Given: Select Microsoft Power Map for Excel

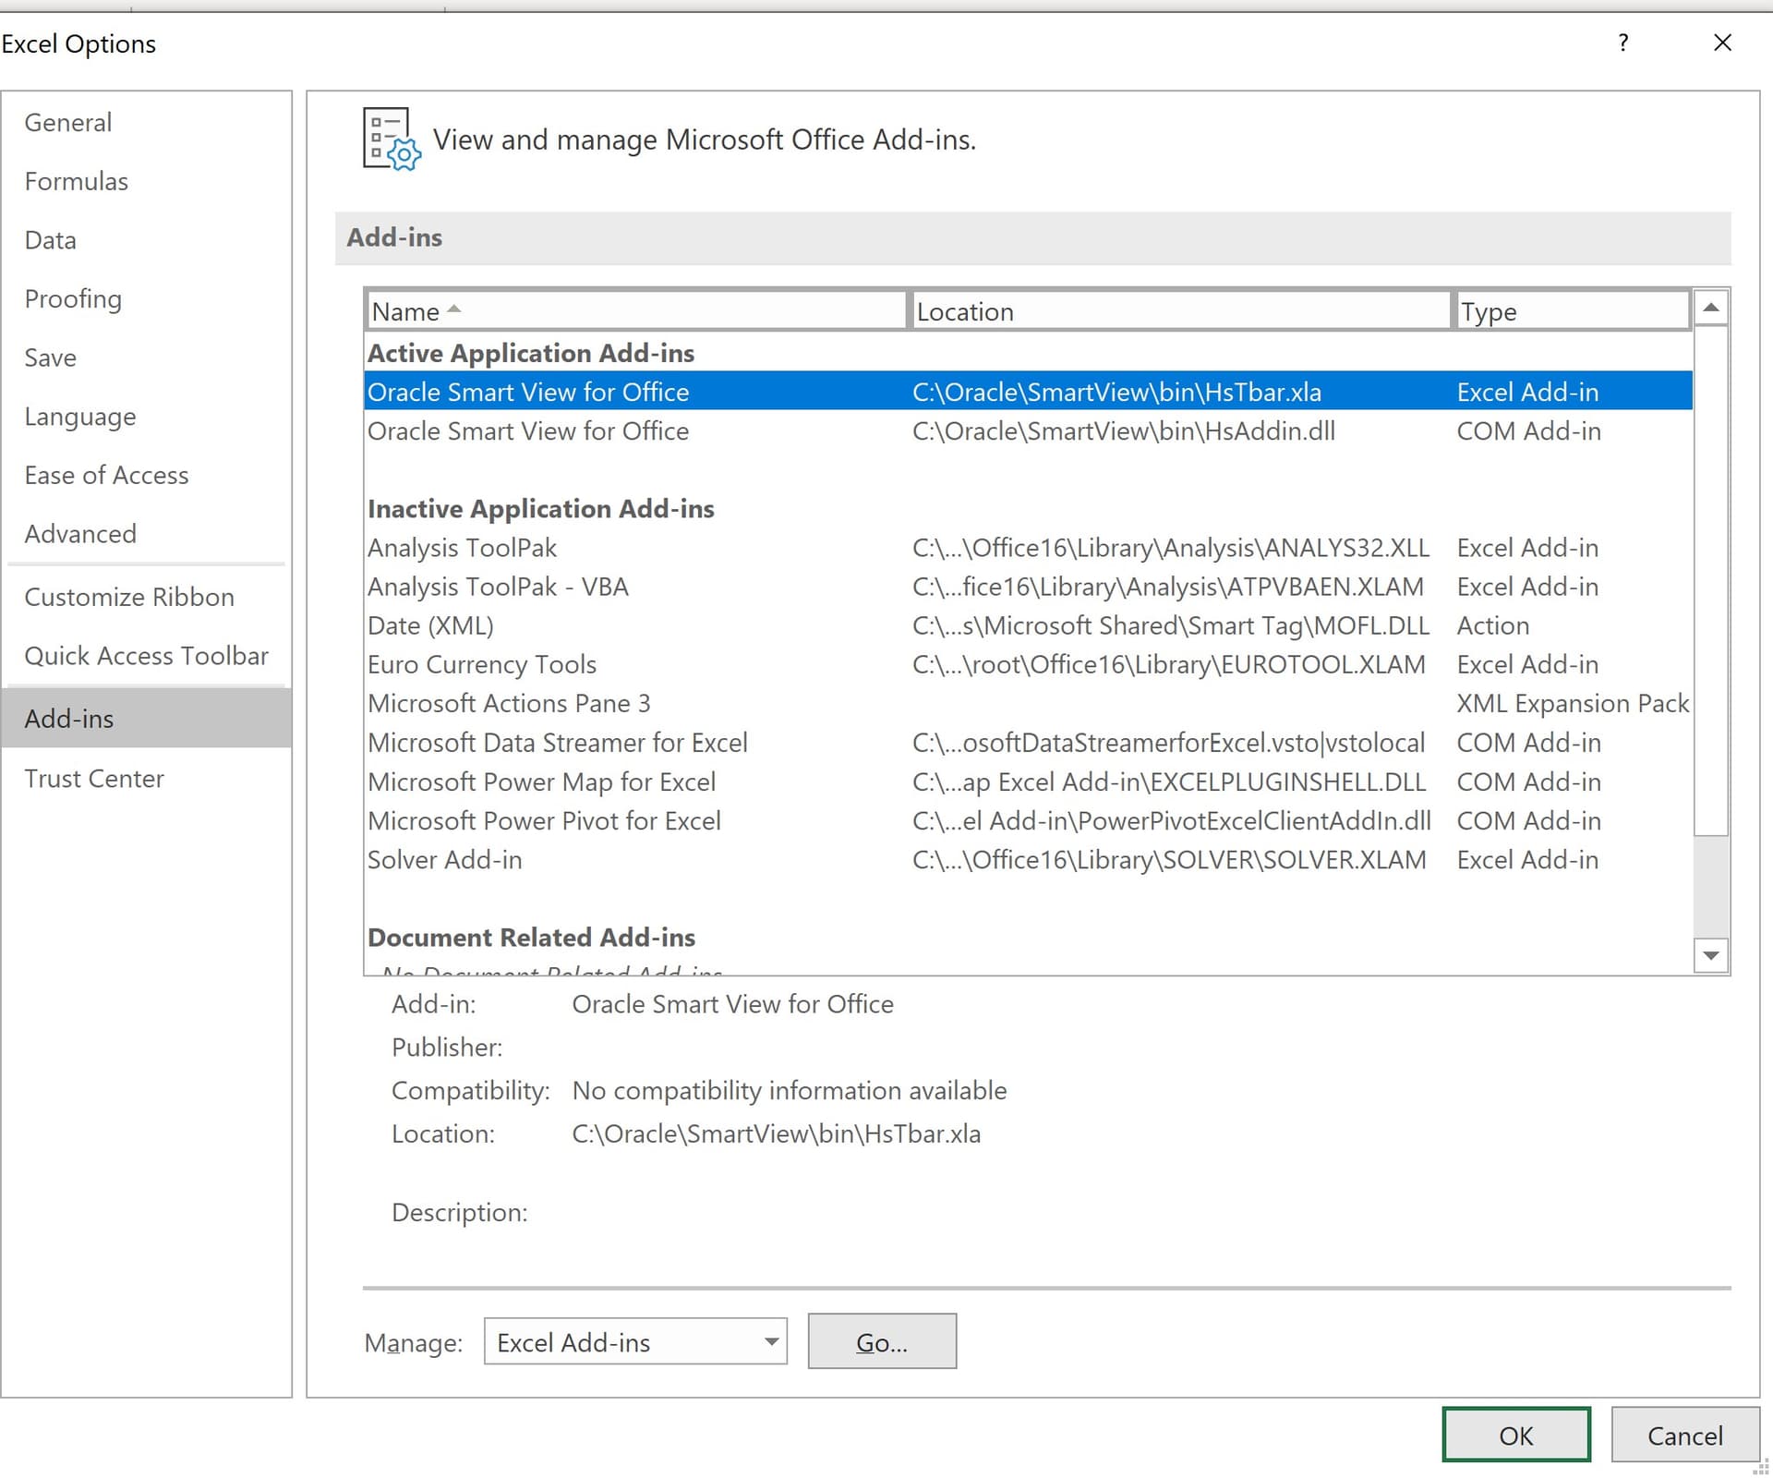Looking at the screenshot, I should coord(541,781).
